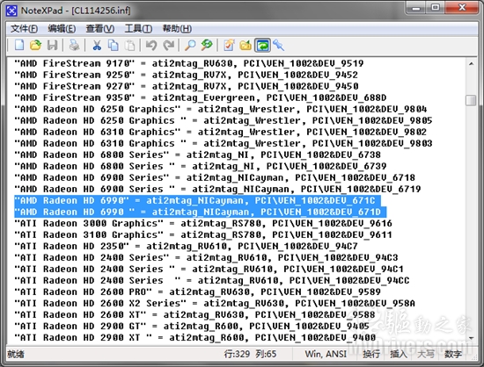The image size is (484, 367).
Task: Click the HD 6310 Graphics line ending DEV_9803
Action: pos(223,143)
